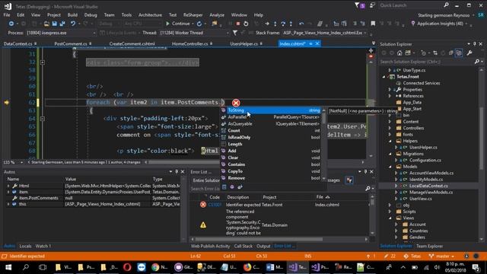This screenshot has width=487, height=274.
Task: Stop debugging with the red square icon
Action: (238, 24)
